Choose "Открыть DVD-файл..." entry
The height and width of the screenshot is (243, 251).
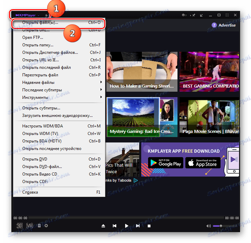[x=59, y=167]
